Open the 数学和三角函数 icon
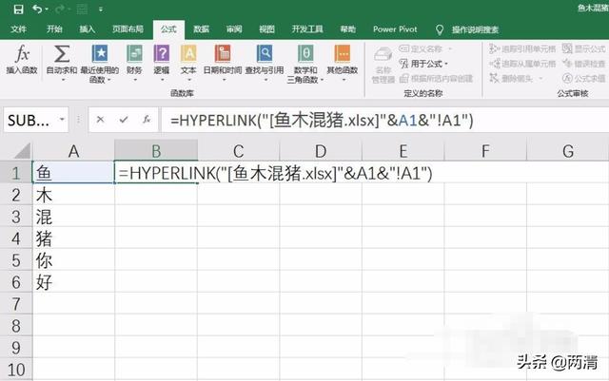This screenshot has height=381, width=609. pyautogui.click(x=305, y=53)
